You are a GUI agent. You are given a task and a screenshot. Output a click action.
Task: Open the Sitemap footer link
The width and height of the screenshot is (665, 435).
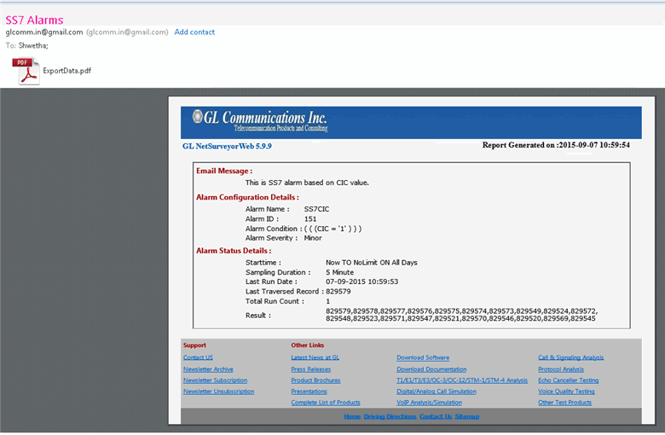[x=467, y=417]
